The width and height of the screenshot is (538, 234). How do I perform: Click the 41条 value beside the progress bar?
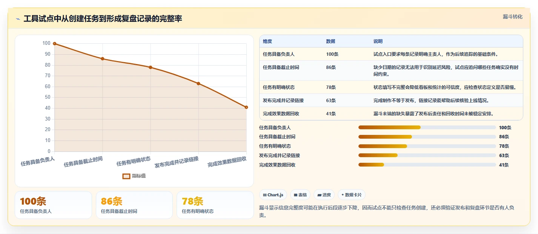click(504, 165)
